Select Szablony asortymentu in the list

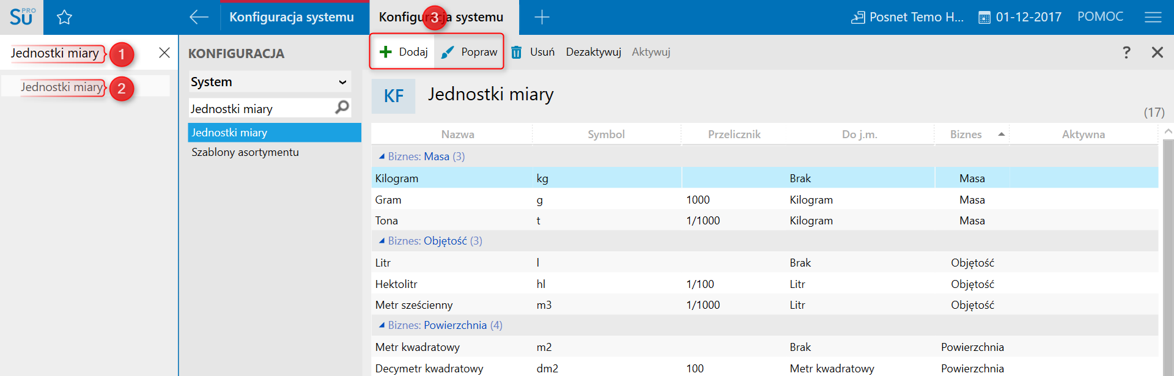click(245, 152)
